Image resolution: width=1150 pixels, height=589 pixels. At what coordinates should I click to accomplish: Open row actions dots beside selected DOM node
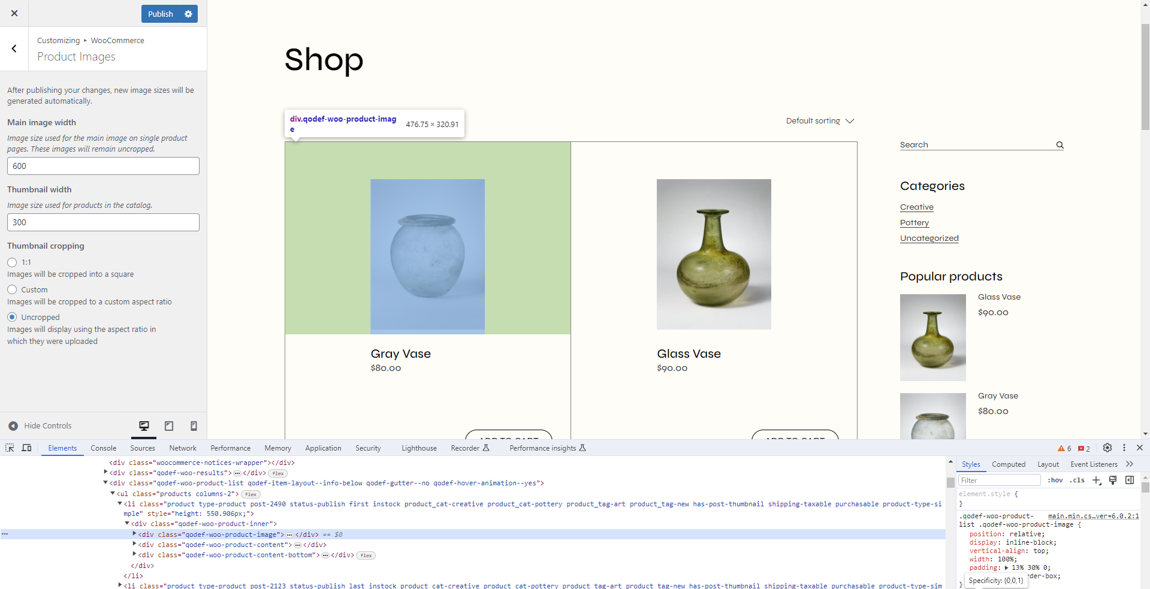(x=5, y=534)
